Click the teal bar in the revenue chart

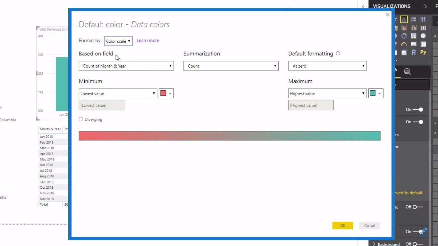point(62,84)
